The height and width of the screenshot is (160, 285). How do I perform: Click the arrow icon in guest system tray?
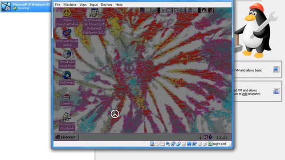pos(200,137)
